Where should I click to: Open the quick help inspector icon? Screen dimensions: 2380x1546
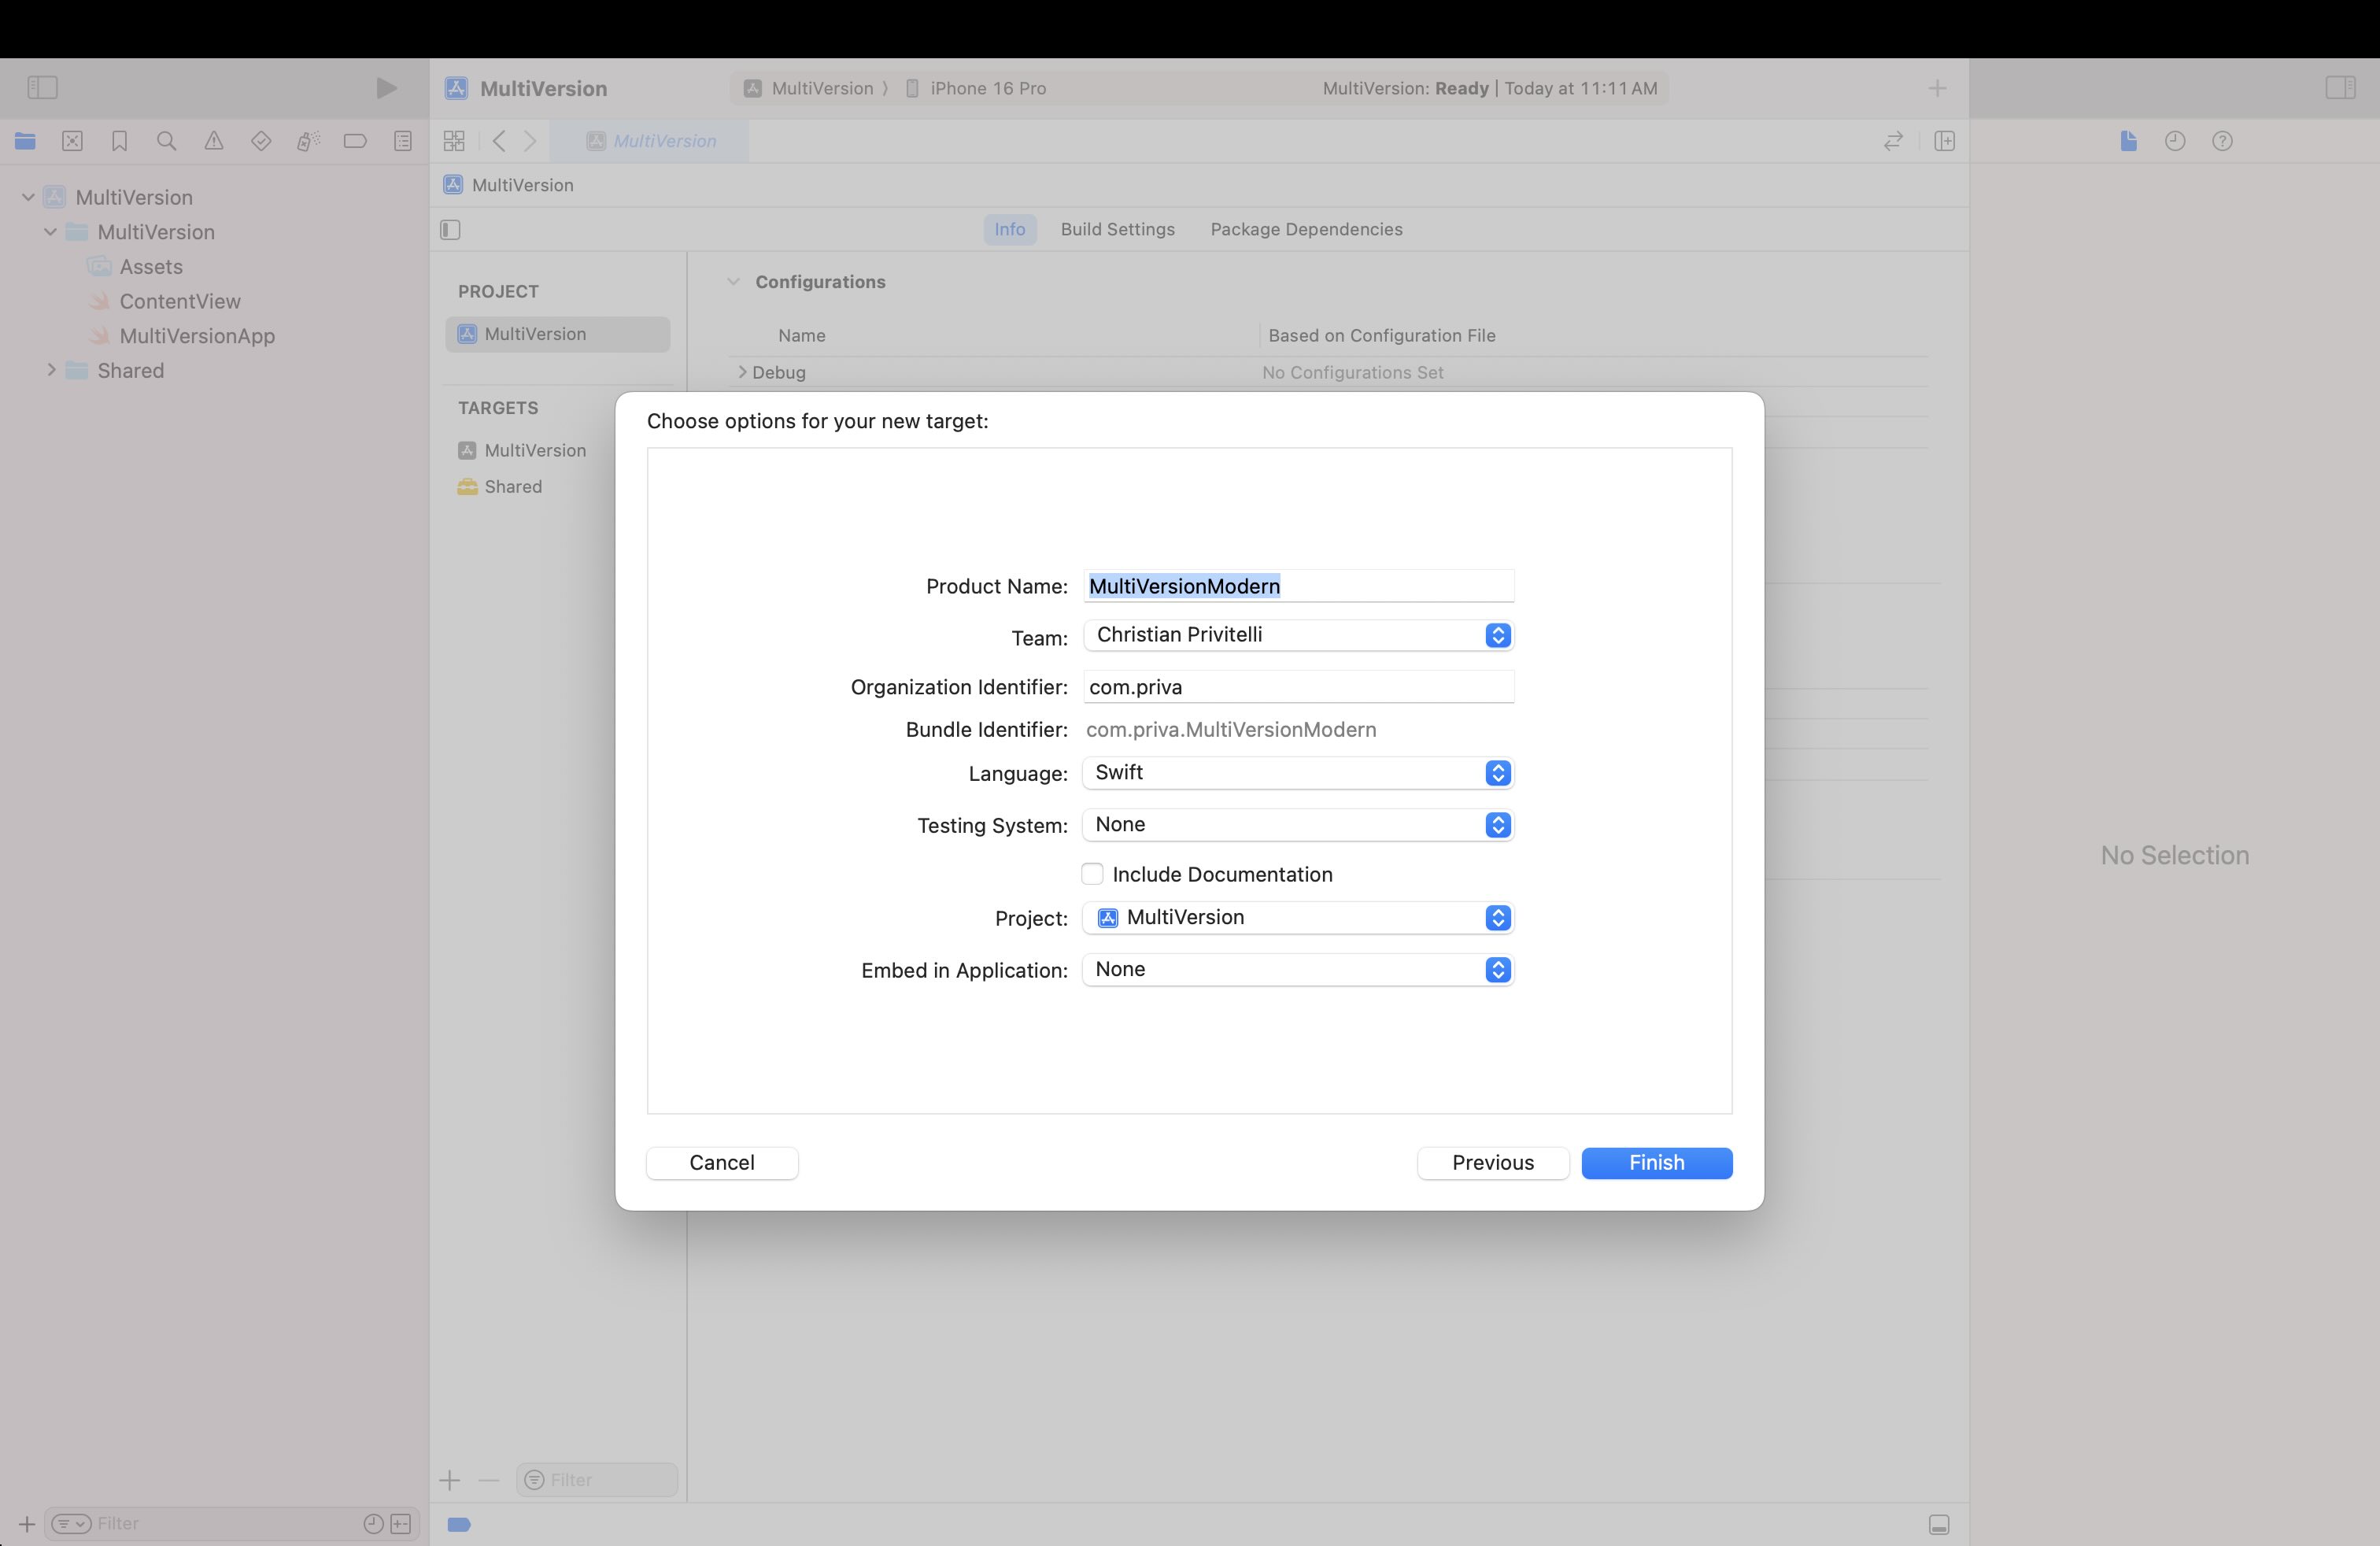[2222, 141]
